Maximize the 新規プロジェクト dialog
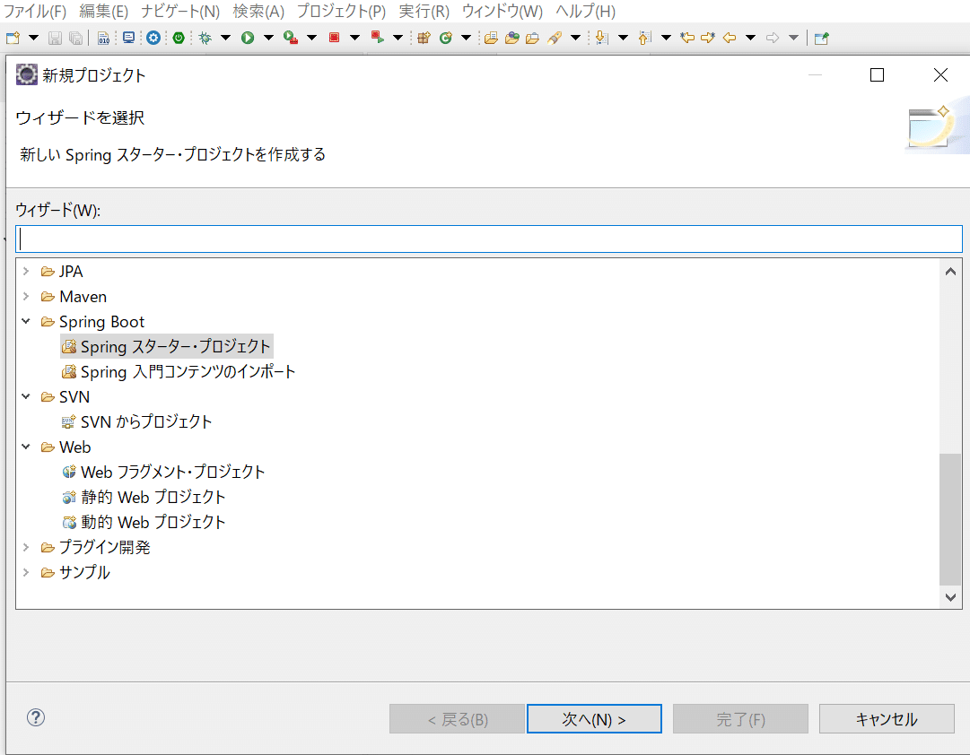 tap(877, 74)
